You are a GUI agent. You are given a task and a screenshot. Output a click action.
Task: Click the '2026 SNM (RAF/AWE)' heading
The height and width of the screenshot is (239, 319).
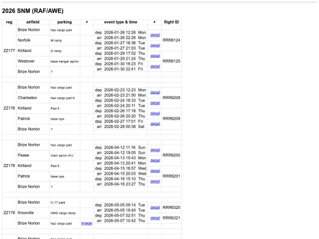pos(32,11)
